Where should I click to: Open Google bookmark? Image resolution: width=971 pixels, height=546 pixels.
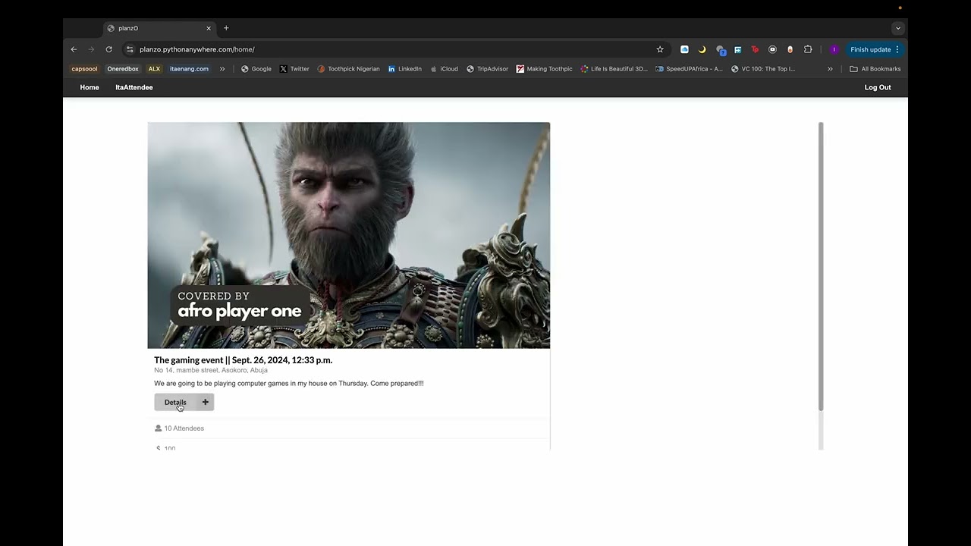(x=256, y=69)
